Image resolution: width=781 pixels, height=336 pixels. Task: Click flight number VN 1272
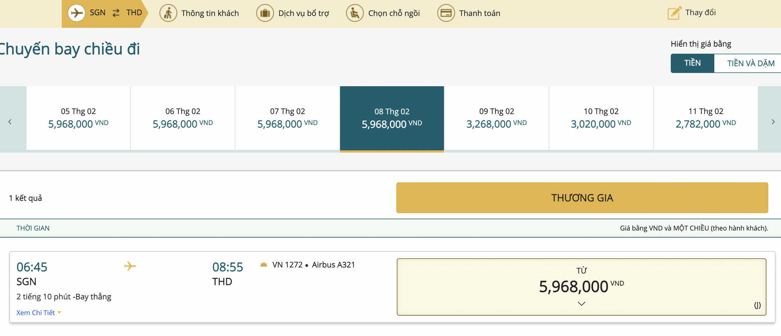287,265
